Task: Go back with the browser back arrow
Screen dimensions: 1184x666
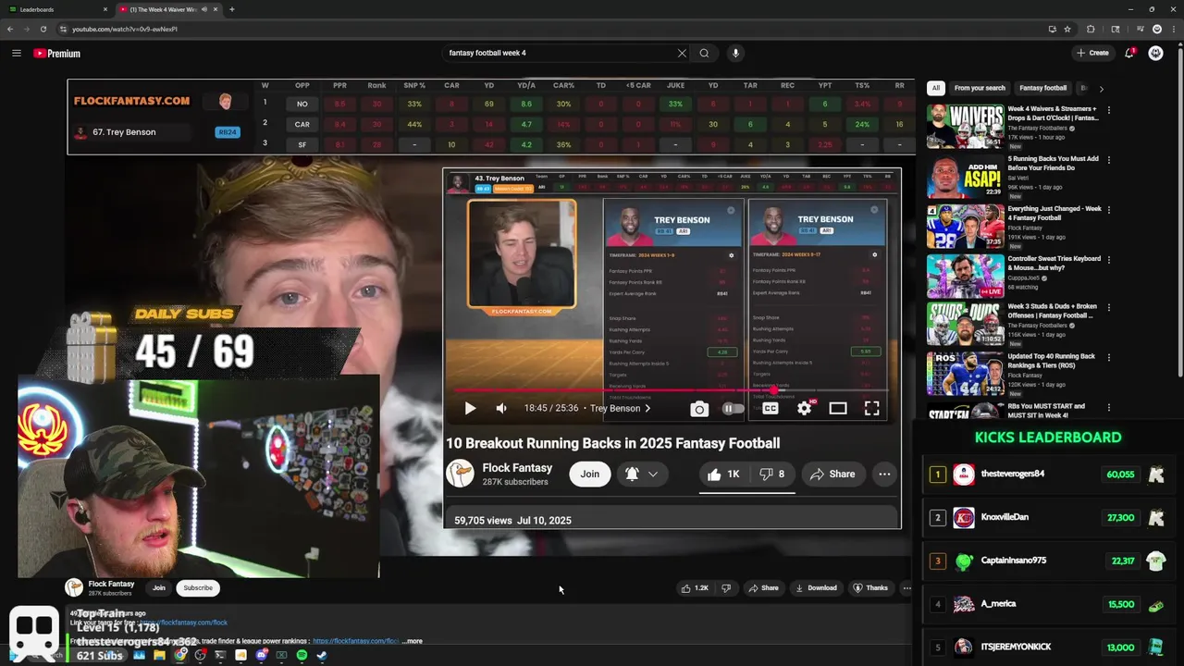Action: point(10,29)
